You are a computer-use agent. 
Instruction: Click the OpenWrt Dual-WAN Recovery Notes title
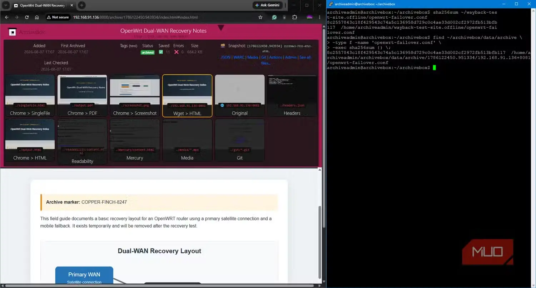pos(163,31)
